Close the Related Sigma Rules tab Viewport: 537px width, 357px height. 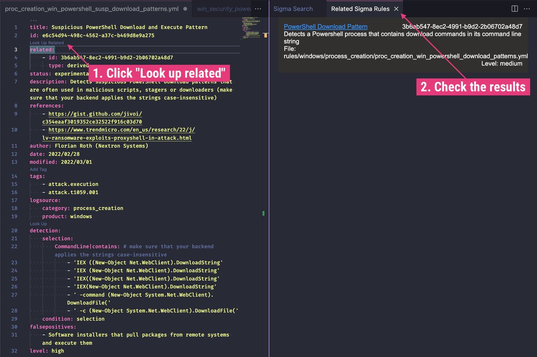[396, 8]
